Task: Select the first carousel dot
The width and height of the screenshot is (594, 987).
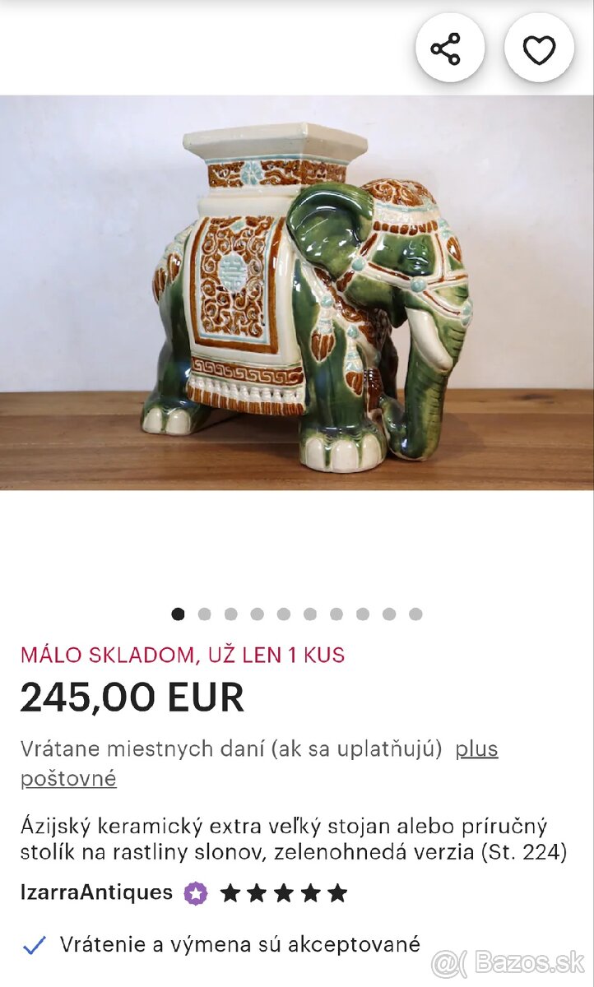Action: (178, 614)
